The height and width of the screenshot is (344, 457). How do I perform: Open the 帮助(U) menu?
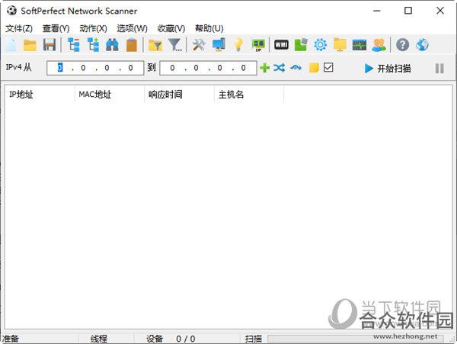[209, 28]
